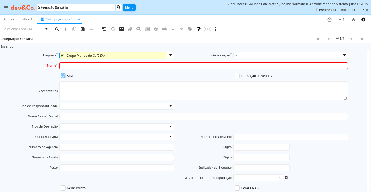371x192 pixels.
Task: Uncheck the Ativo checkbox
Action: 63,76
